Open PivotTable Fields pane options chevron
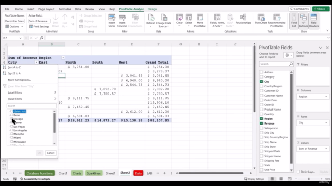 (321, 48)
